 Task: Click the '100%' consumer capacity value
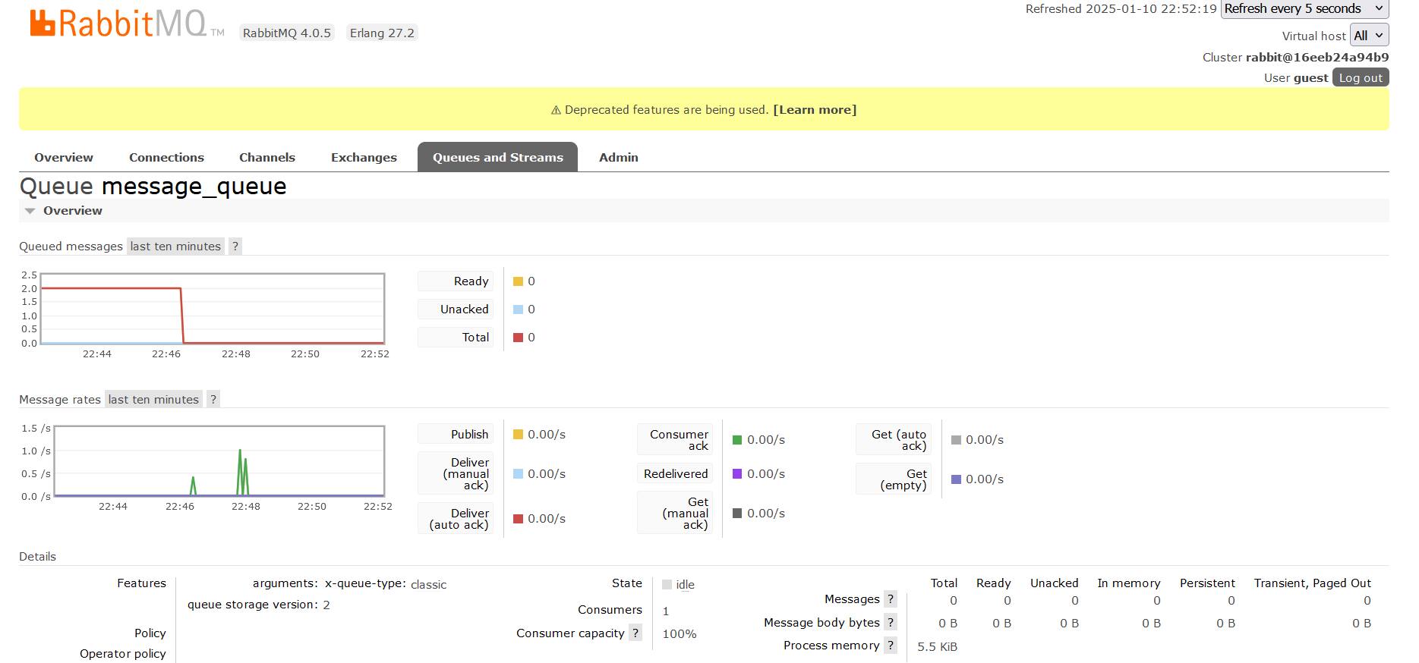point(680,634)
